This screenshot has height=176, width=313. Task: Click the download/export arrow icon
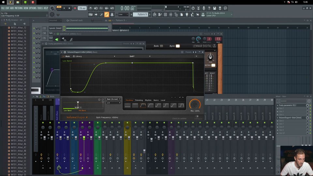click(203, 14)
